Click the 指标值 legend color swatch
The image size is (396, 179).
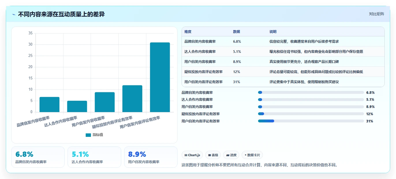(x=88, y=135)
